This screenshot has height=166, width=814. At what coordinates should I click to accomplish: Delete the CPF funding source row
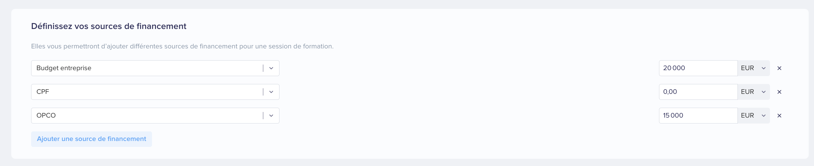(779, 92)
